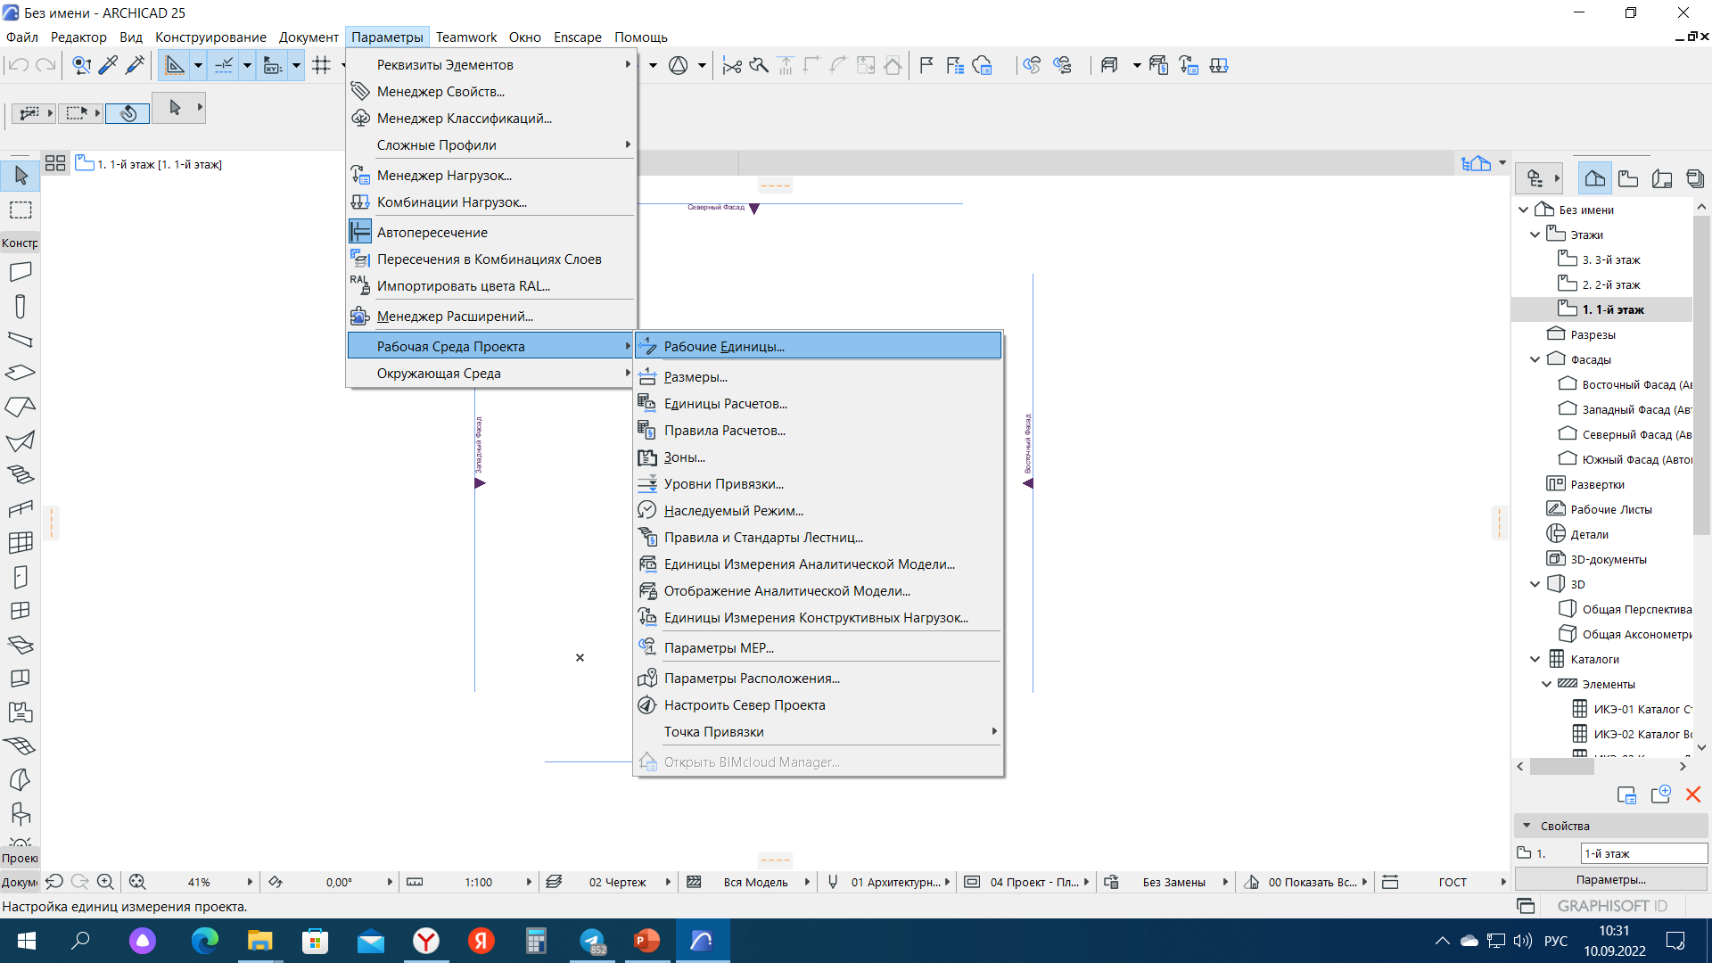1712x963 pixels.
Task: Click the Pick Up Parameters eyedropper icon
Action: (108, 65)
